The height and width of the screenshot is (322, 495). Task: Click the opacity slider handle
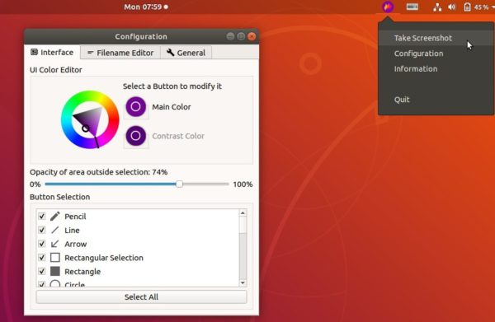pos(179,184)
